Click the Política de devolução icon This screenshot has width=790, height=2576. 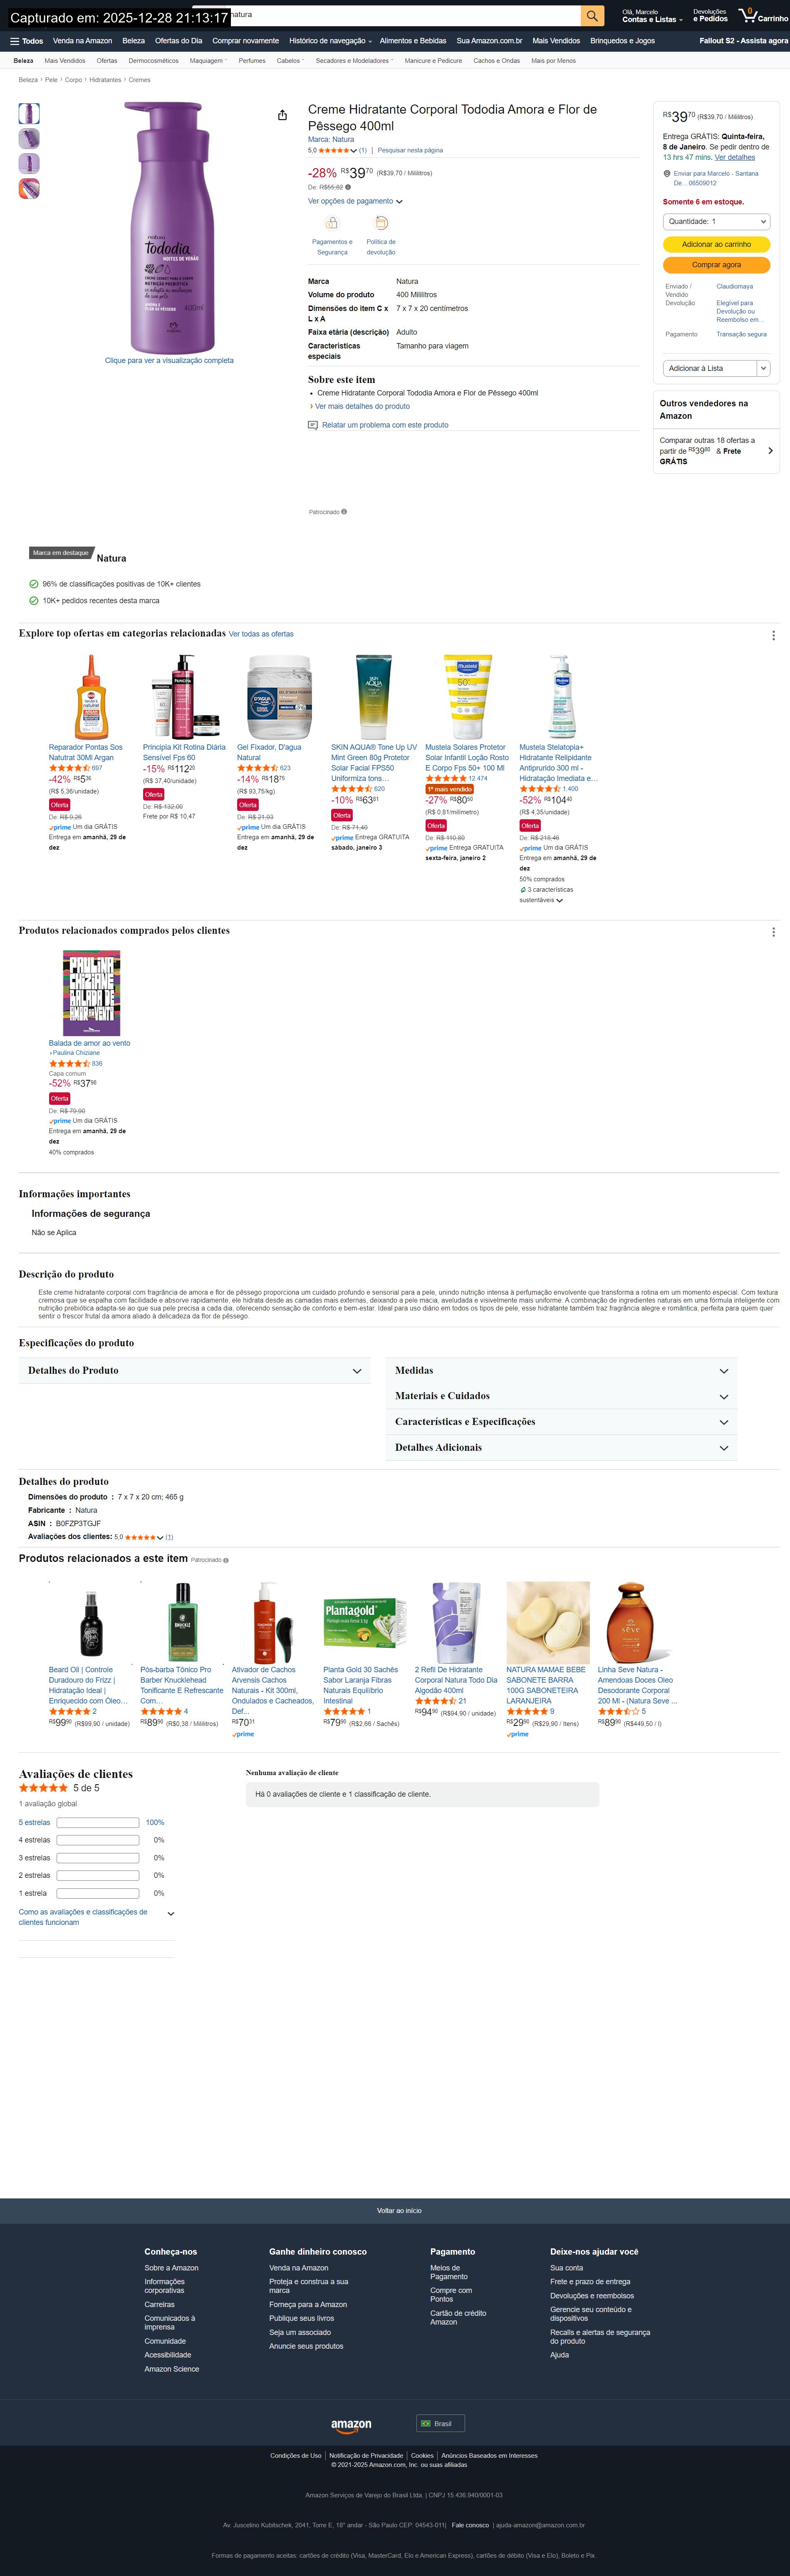pyautogui.click(x=381, y=223)
